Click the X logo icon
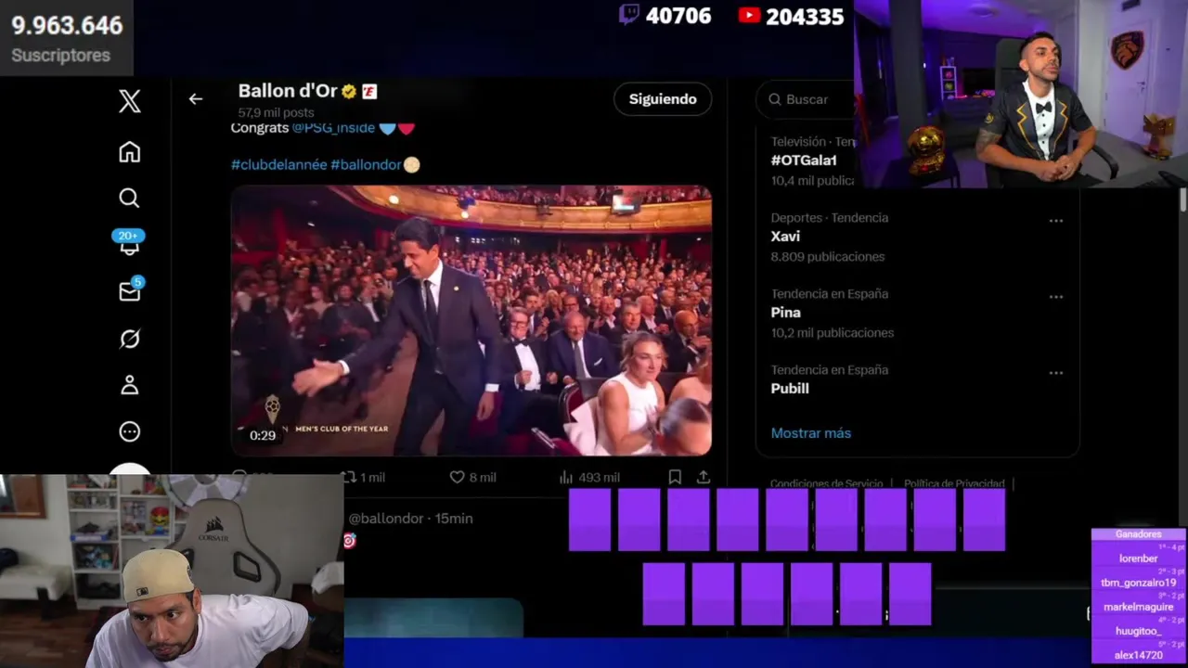The width and height of the screenshot is (1188, 668). 130,101
